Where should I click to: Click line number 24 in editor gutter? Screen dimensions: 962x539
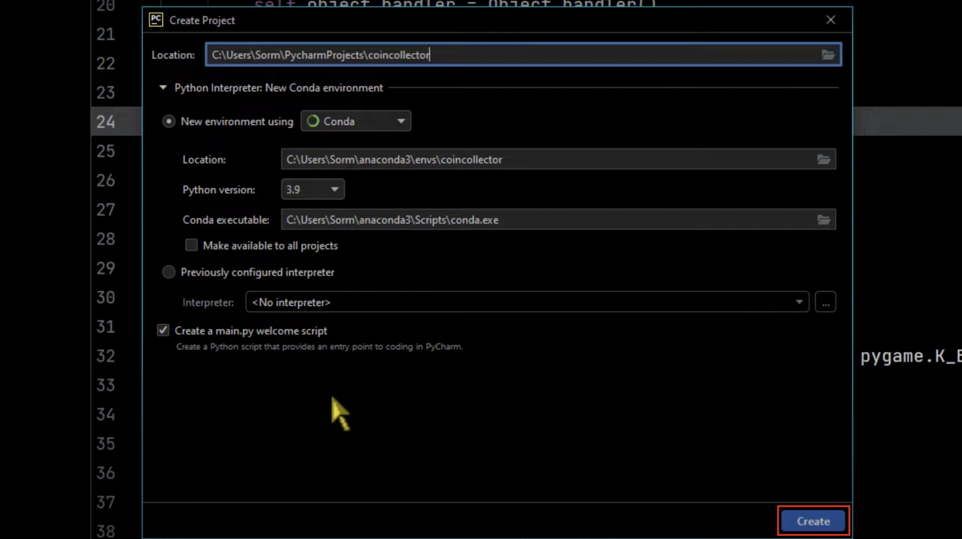click(105, 122)
